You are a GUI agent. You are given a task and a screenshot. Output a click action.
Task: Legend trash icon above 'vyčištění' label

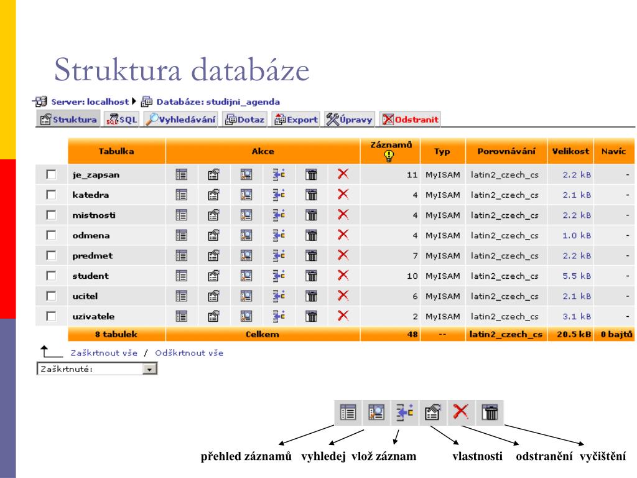point(490,412)
